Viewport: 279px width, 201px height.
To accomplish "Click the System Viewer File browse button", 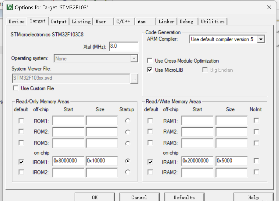I will (134, 78).
